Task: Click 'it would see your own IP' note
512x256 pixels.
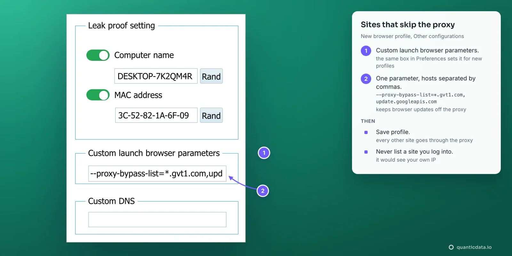Action: (x=406, y=160)
